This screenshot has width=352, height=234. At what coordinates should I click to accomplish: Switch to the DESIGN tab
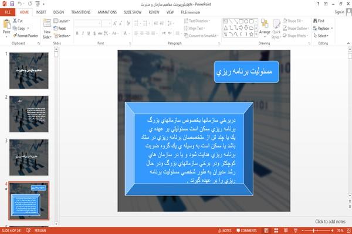tap(59, 12)
